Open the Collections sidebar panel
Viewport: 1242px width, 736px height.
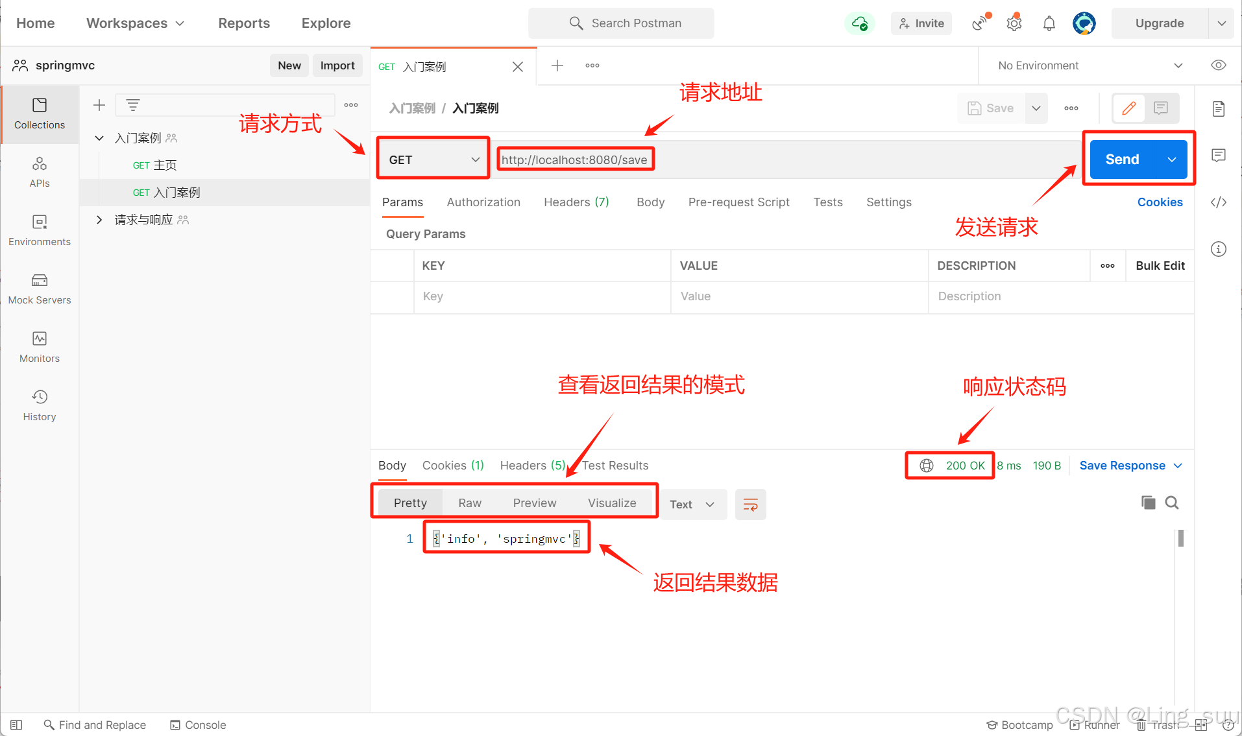pos(40,114)
